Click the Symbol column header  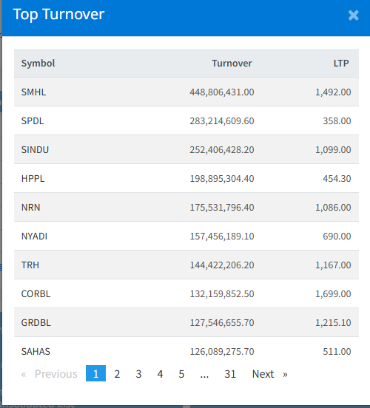38,64
